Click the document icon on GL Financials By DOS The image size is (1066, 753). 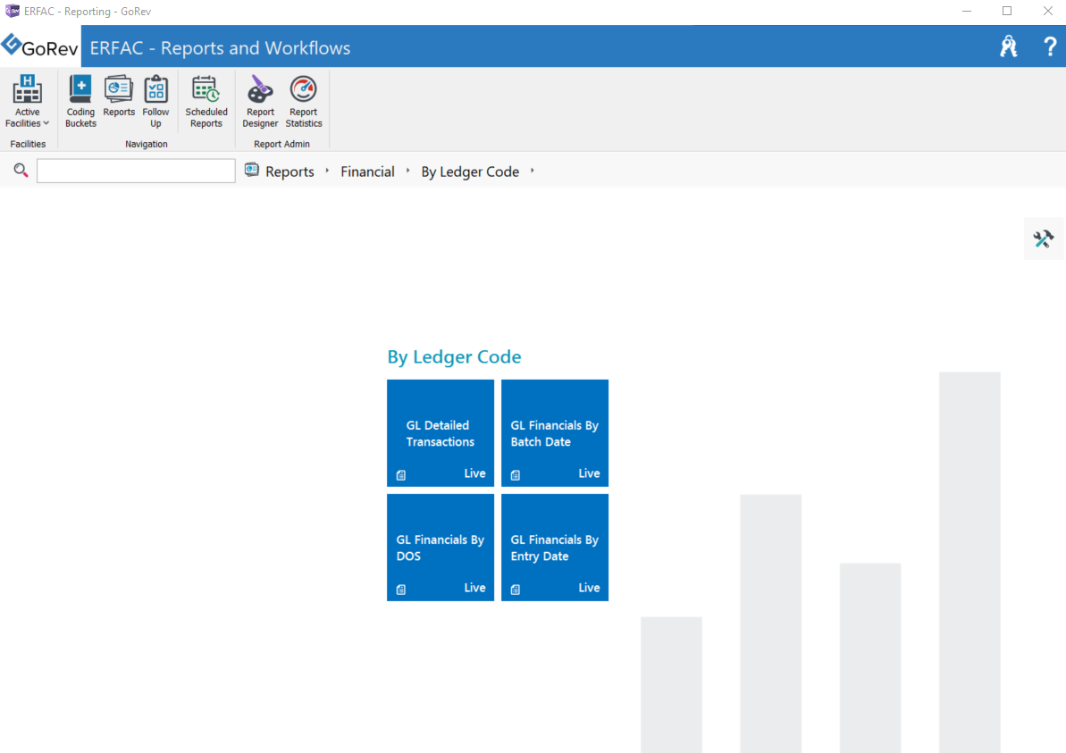pos(401,590)
